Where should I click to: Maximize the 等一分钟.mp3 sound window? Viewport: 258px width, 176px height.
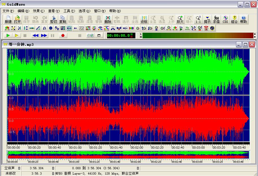point(245,44)
